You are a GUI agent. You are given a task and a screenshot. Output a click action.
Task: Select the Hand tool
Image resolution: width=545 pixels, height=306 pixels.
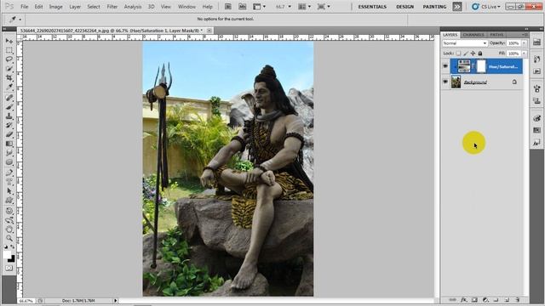point(9,229)
